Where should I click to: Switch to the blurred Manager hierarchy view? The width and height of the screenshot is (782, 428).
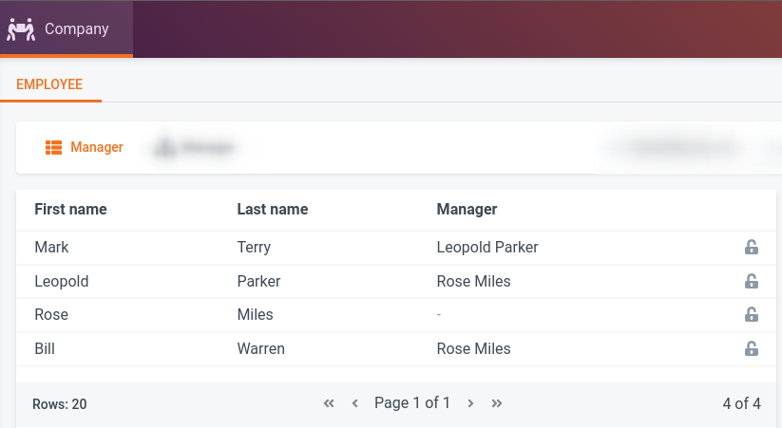[195, 147]
